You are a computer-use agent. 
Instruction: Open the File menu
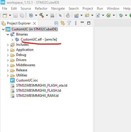coord(5,9)
